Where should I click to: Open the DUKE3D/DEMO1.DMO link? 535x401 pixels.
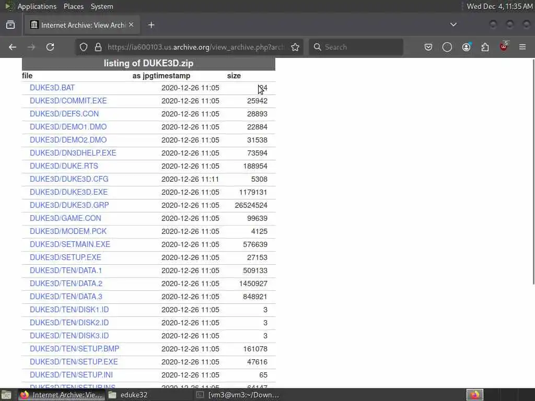click(68, 127)
